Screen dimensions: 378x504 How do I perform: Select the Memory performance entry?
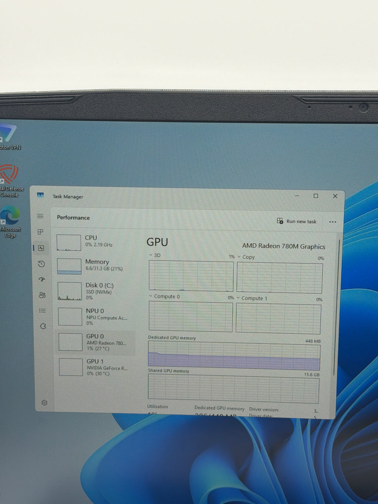click(95, 265)
